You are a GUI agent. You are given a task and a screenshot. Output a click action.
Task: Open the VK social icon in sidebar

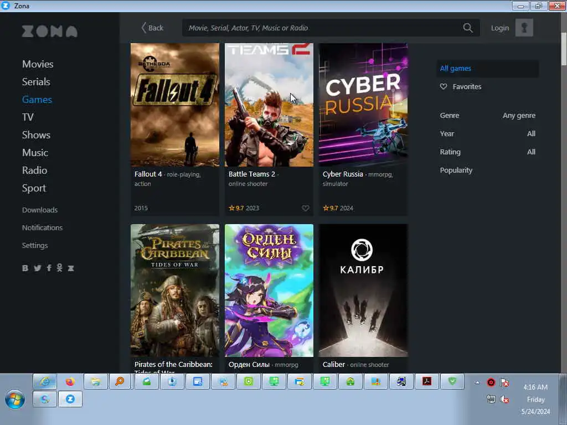[25, 268]
